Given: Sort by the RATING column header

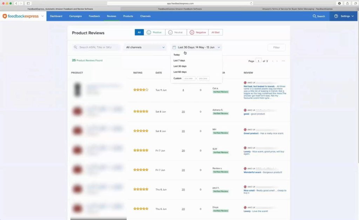Looking at the screenshot, I should point(138,73).
